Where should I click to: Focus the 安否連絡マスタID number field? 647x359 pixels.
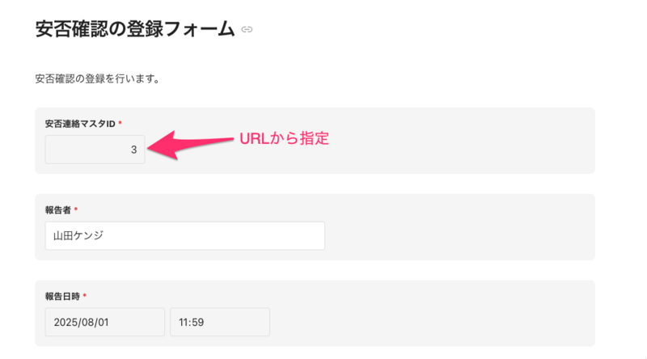pos(95,150)
